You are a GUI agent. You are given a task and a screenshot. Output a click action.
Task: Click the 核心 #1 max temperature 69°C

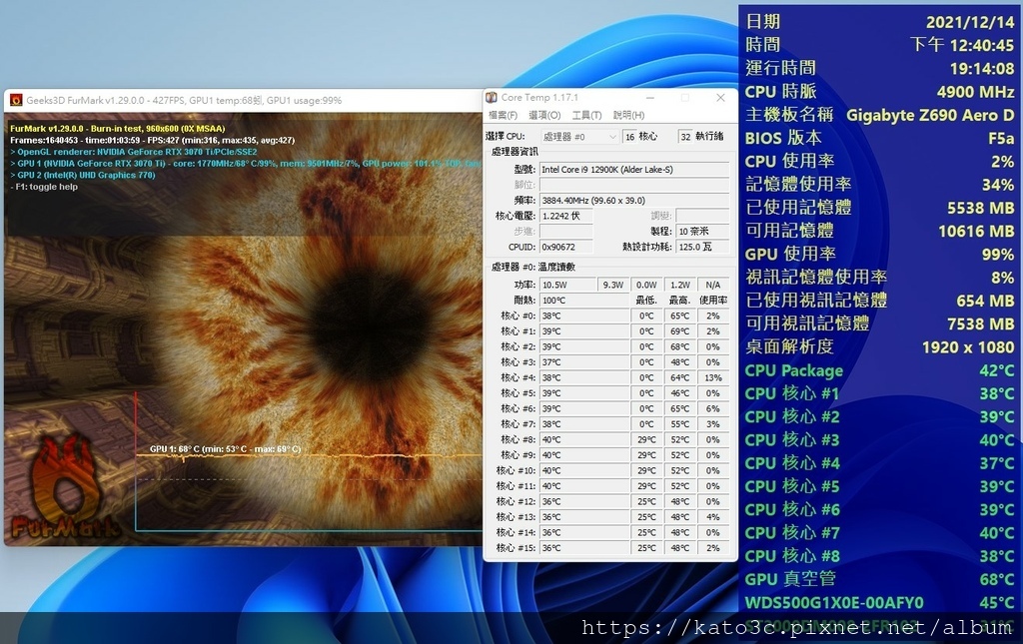(679, 331)
